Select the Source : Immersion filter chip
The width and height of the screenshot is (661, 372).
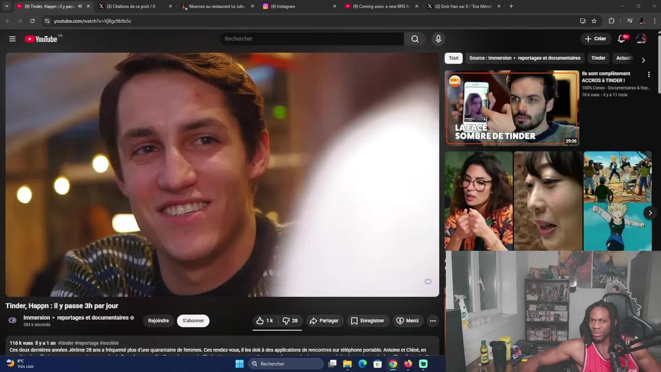click(525, 58)
